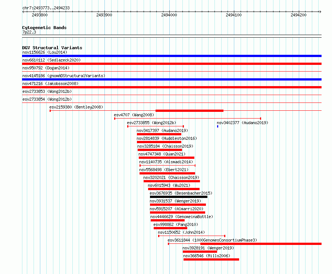Click the 7p22.3 band label
The width and height of the screenshot is (332, 274).
29,32
